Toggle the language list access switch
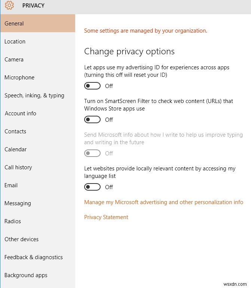This screenshot has height=288, width=251. click(x=92, y=187)
